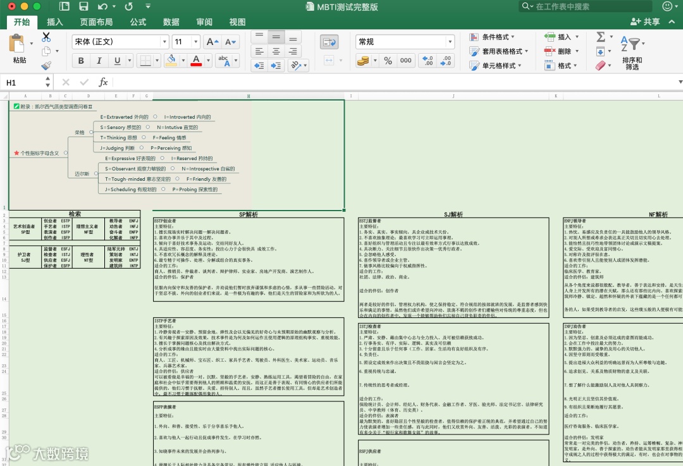Apply percent style format
This screenshot has width=683, height=466.
pyautogui.click(x=388, y=61)
